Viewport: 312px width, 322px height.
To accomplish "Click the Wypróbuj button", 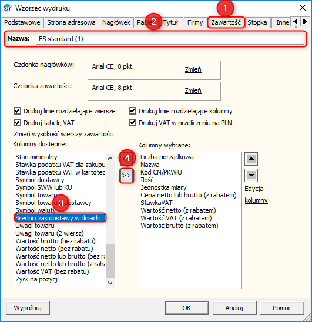I will 28,308.
